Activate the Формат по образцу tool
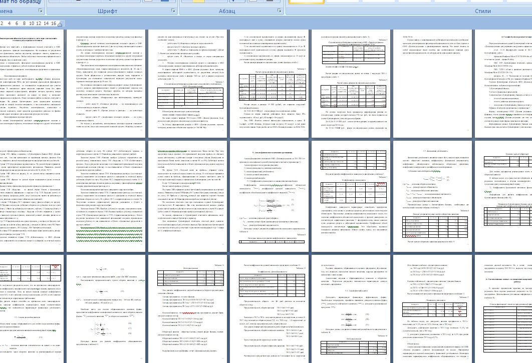Screen dimensions: 532x363 21,2
